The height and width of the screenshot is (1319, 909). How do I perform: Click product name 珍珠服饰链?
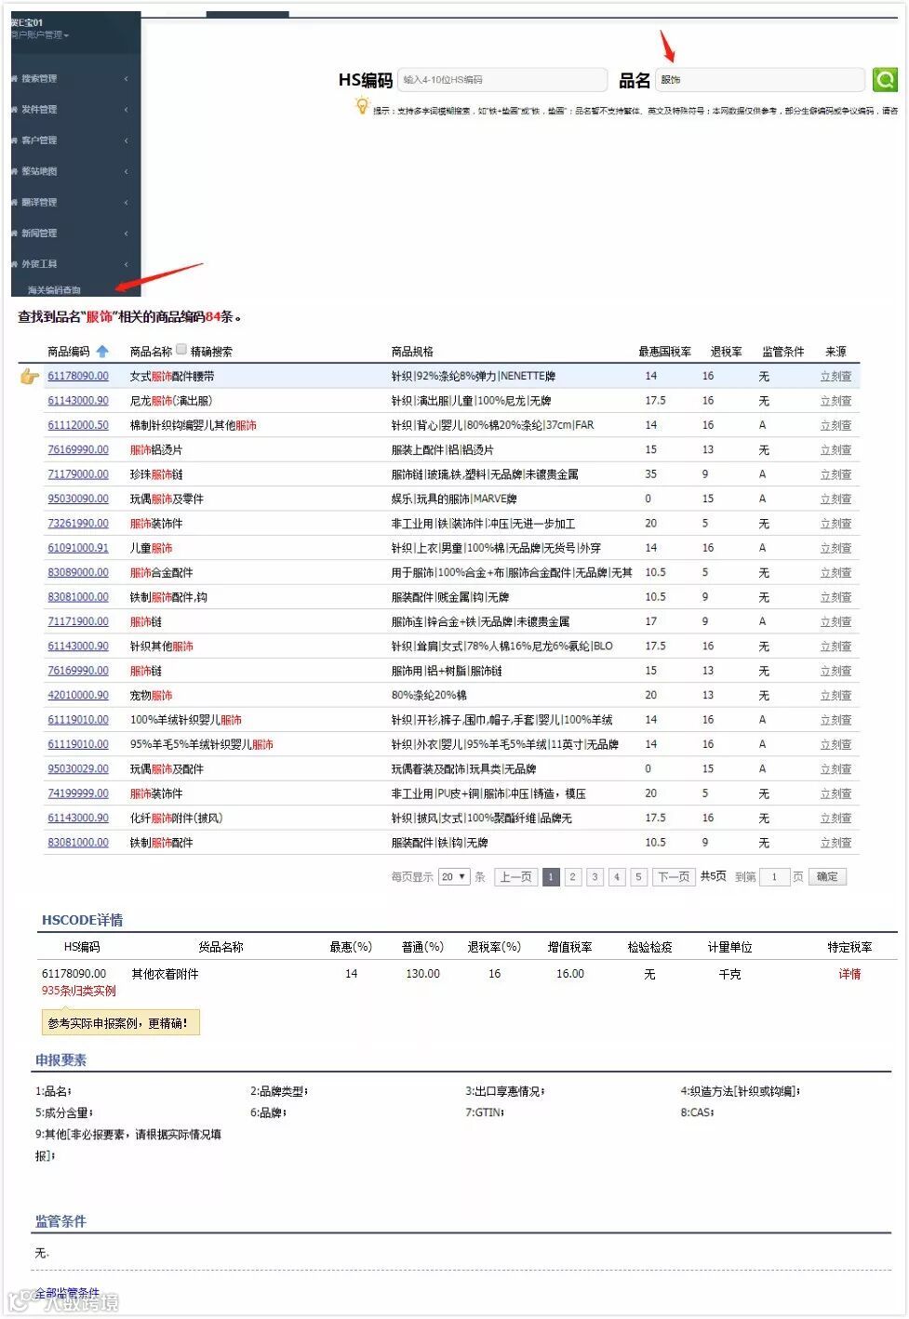point(156,474)
